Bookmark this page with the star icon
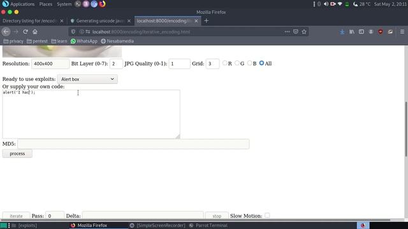The image size is (408, 229). [x=304, y=32]
